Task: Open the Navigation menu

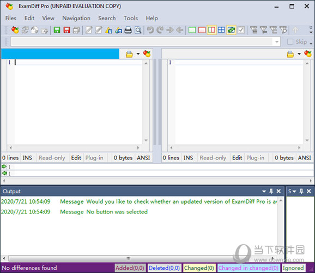Action: coord(76,18)
